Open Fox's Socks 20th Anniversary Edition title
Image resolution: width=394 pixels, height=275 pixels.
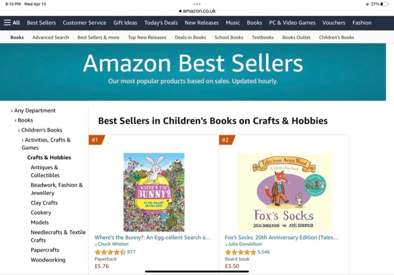pyautogui.click(x=282, y=237)
